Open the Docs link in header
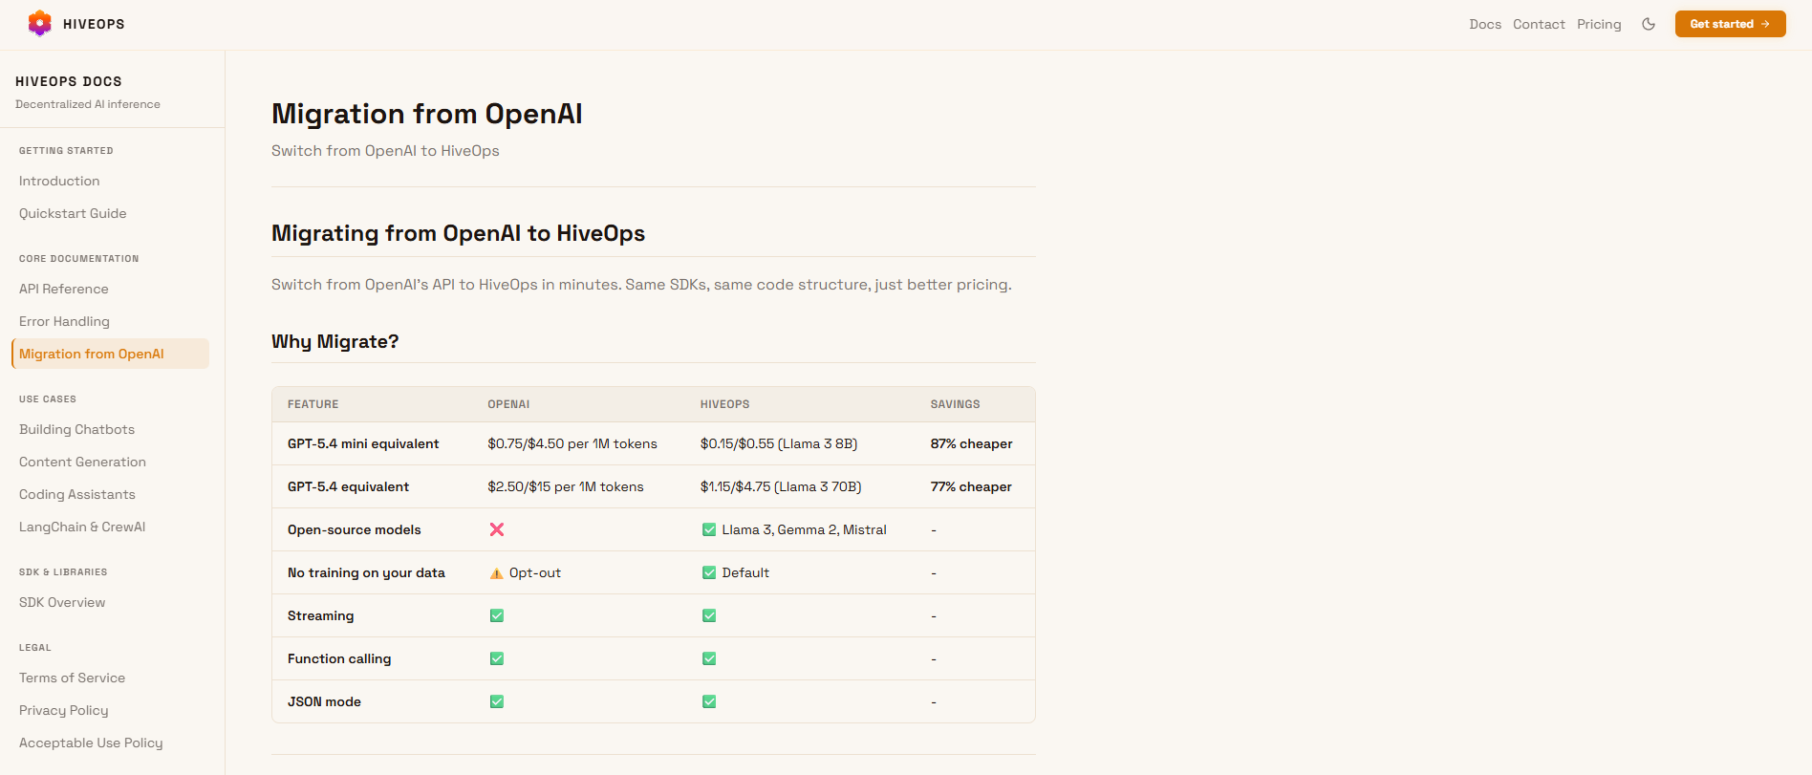This screenshot has width=1812, height=775. tap(1485, 24)
